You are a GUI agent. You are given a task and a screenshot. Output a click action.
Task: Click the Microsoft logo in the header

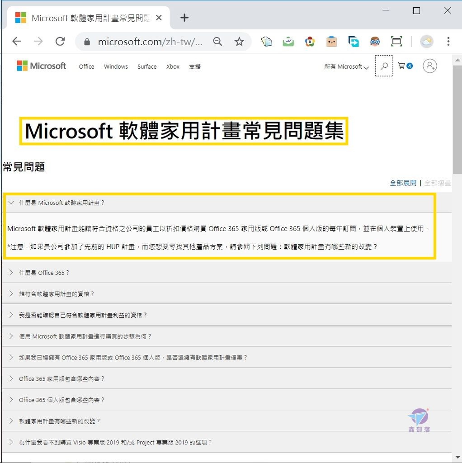pos(42,66)
